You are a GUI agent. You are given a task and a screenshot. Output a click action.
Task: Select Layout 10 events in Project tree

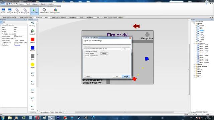coord(204,63)
